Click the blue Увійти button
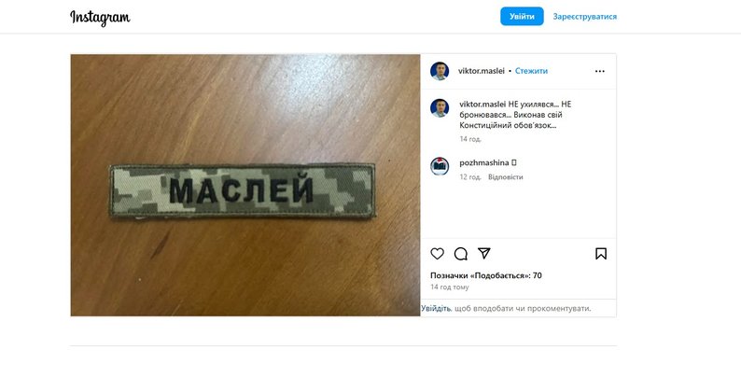This screenshot has width=741, height=378. (522, 16)
